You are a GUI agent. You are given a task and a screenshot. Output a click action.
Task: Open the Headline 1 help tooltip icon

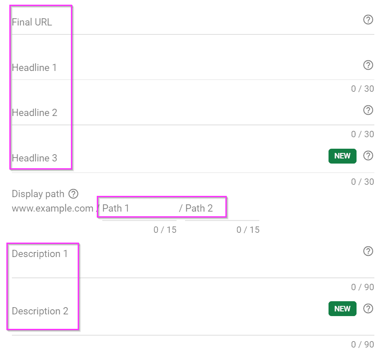[368, 65]
